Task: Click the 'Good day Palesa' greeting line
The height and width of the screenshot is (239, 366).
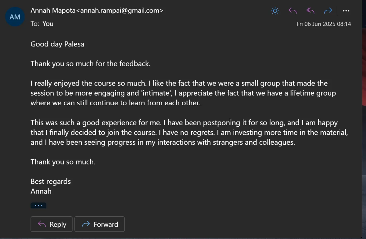Action: pyautogui.click(x=57, y=44)
